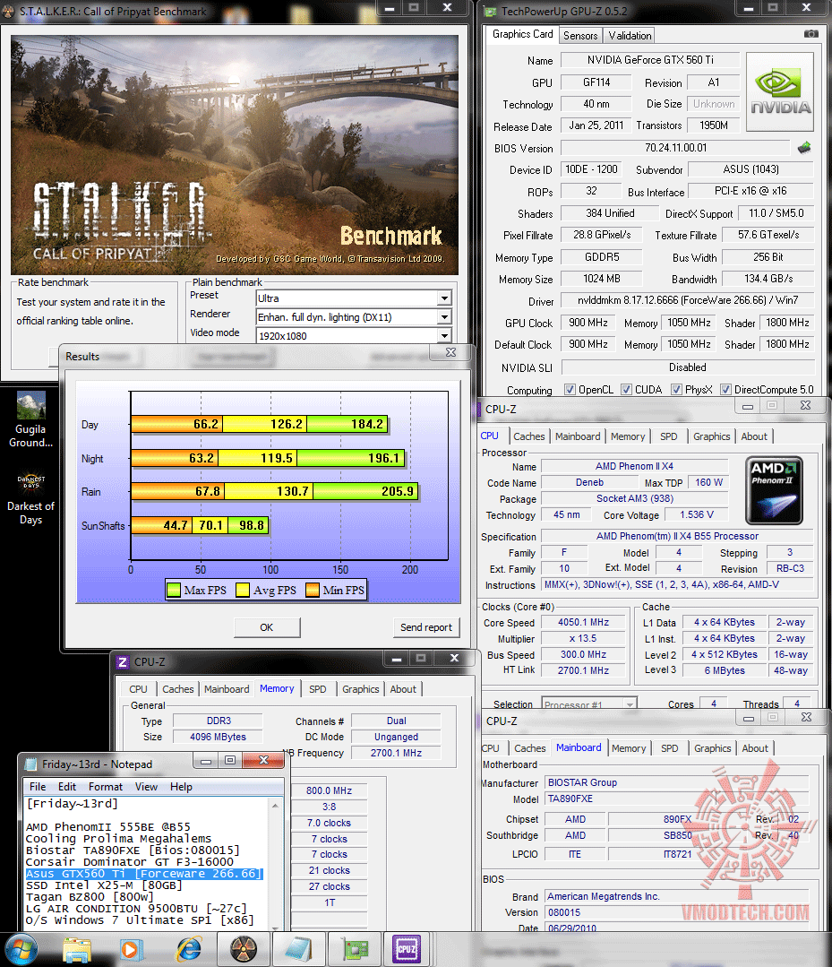Click the Max FPS green legend swatch

point(174,591)
